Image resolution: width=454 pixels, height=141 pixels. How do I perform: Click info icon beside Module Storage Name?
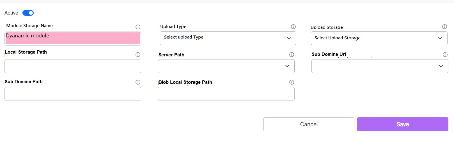point(138,27)
